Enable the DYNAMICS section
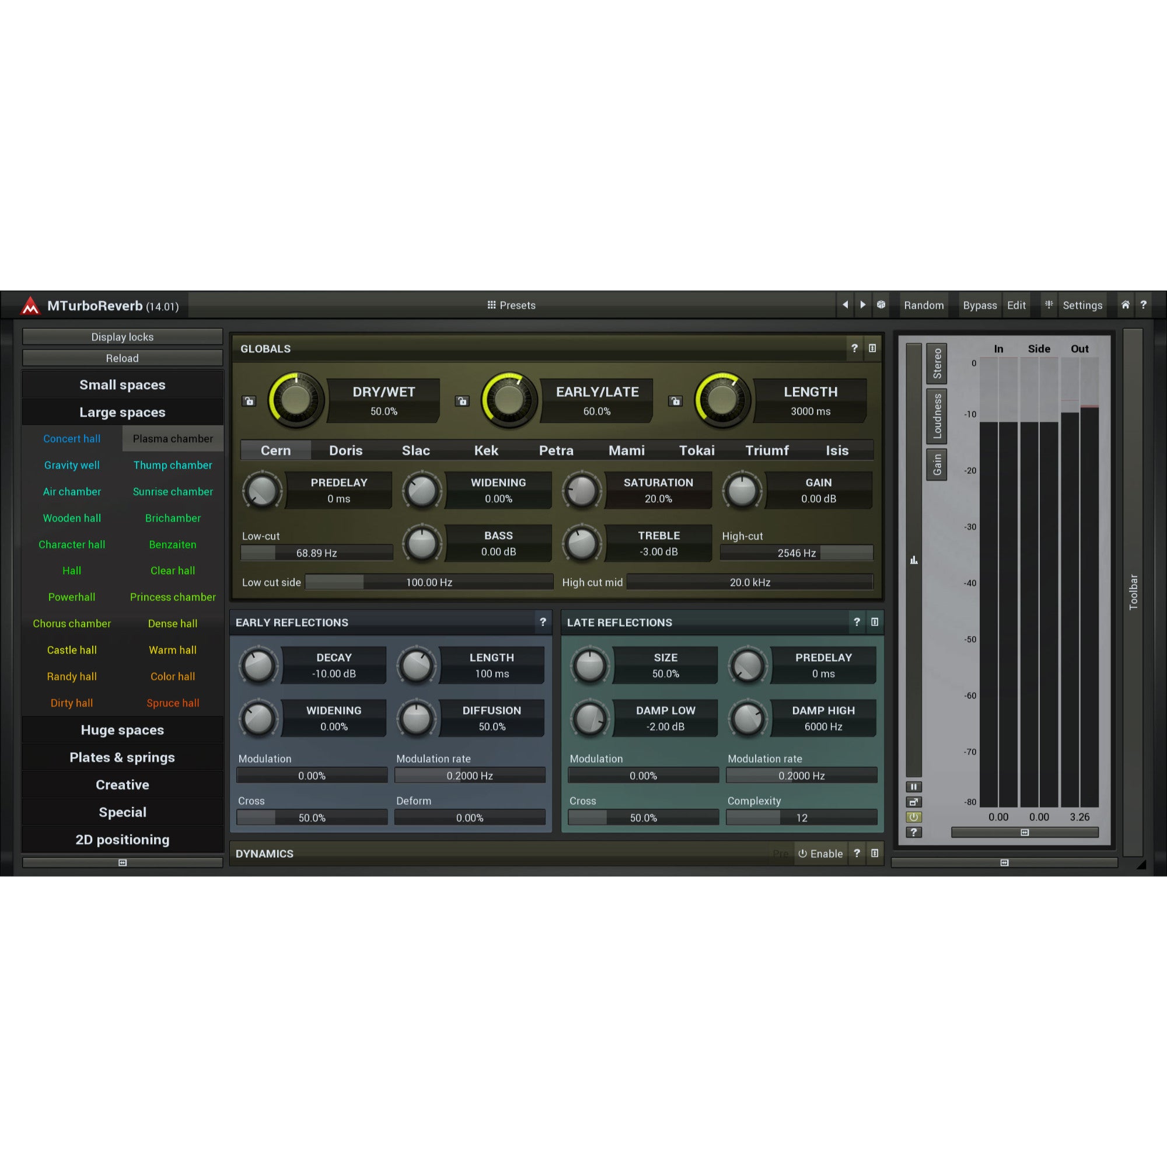The width and height of the screenshot is (1167, 1167). pos(820,854)
